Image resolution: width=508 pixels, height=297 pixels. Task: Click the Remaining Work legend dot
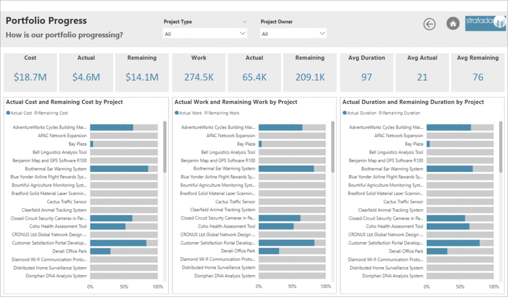tap(206, 113)
